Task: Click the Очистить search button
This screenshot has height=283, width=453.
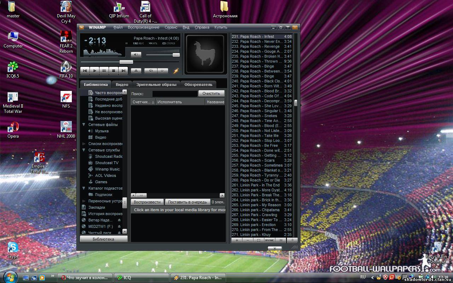Action: point(211,93)
